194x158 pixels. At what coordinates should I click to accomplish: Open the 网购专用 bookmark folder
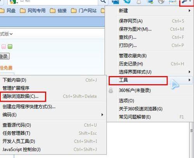(33, 10)
